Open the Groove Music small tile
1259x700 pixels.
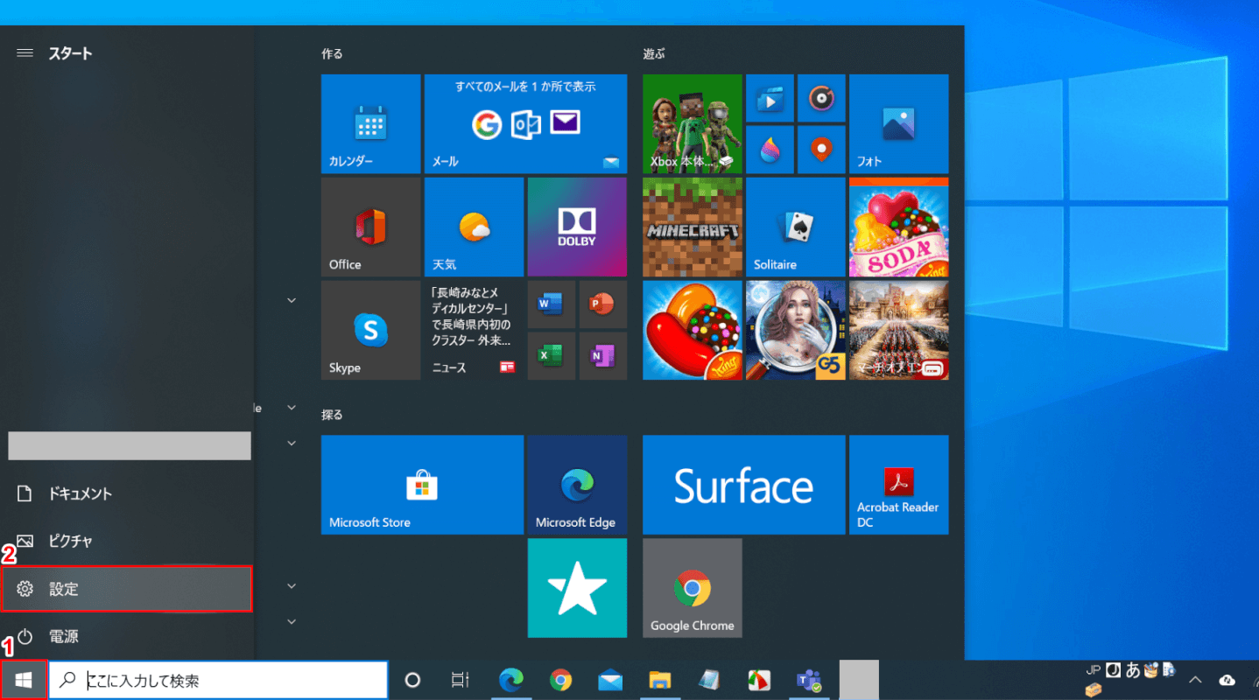click(x=821, y=98)
